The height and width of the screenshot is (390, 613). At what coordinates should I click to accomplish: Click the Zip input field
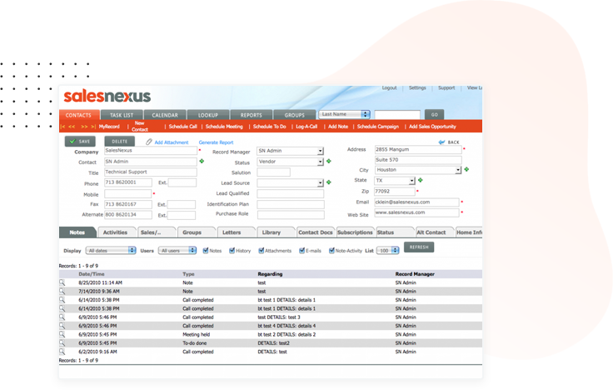click(x=395, y=192)
